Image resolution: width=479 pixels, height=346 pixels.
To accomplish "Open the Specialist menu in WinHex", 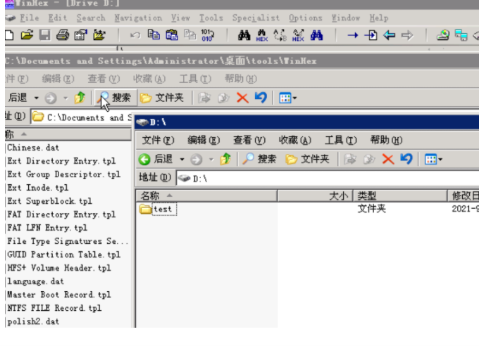I will tap(256, 18).
